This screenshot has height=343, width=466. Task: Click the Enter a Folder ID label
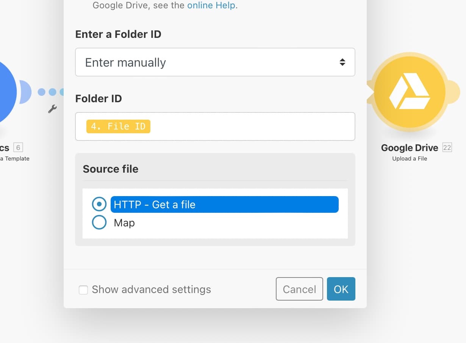(118, 34)
